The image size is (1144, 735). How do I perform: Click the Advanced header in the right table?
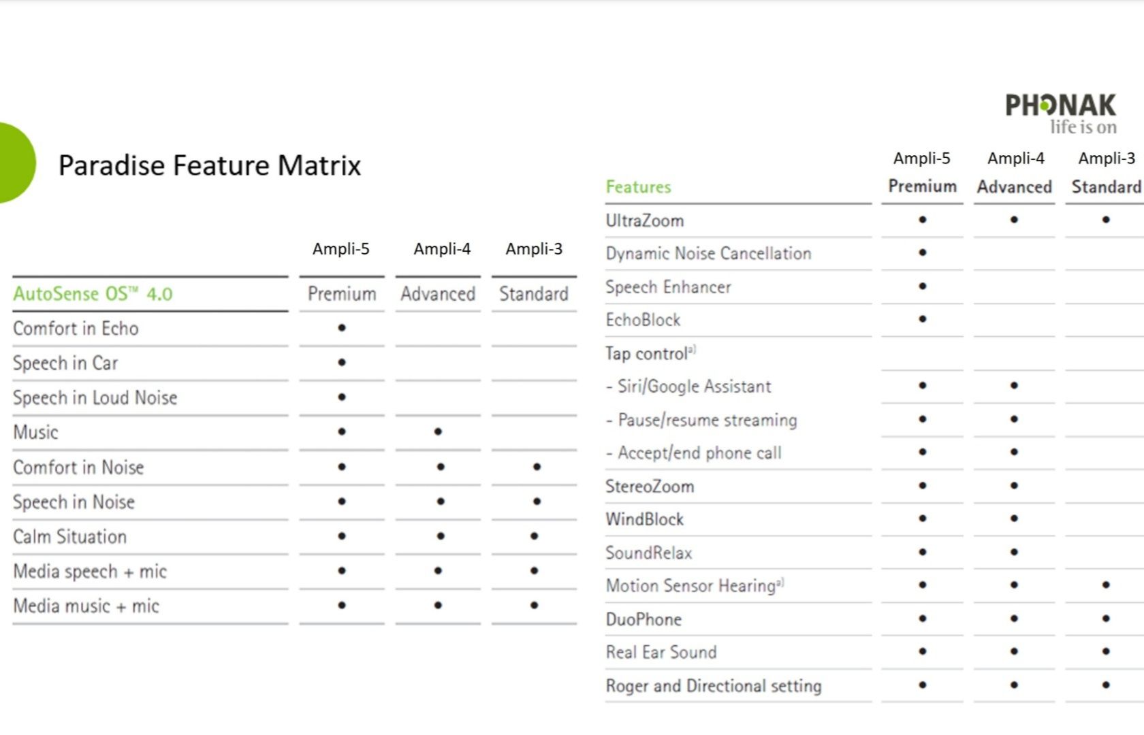click(1015, 187)
